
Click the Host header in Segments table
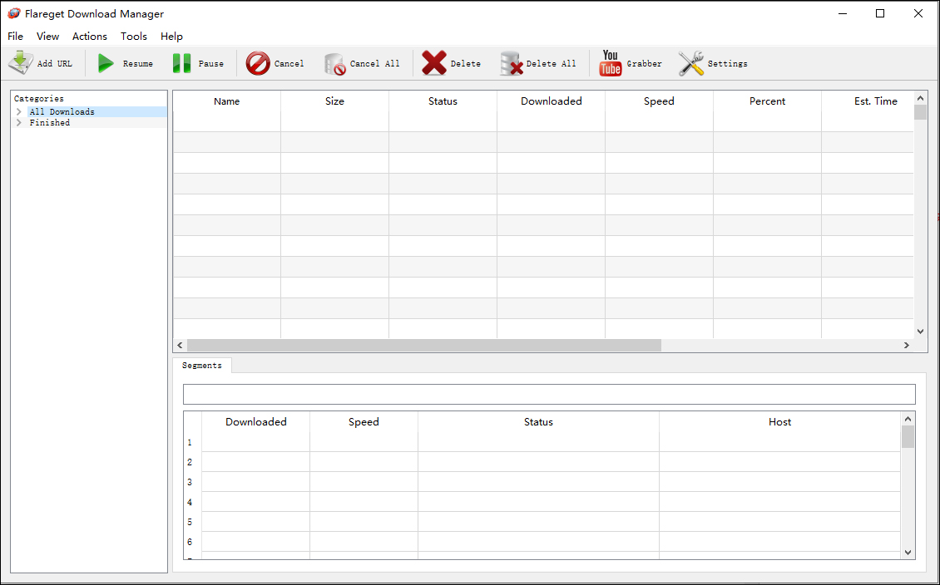(x=780, y=422)
